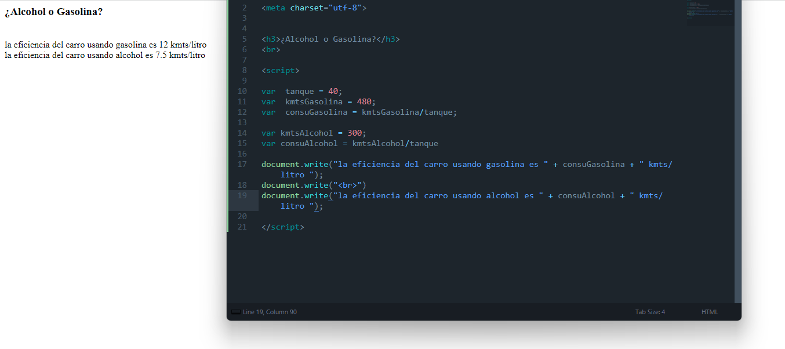The image size is (785, 349).
Task: Click the Line 19, Column 90 status text
Action: (x=270, y=312)
